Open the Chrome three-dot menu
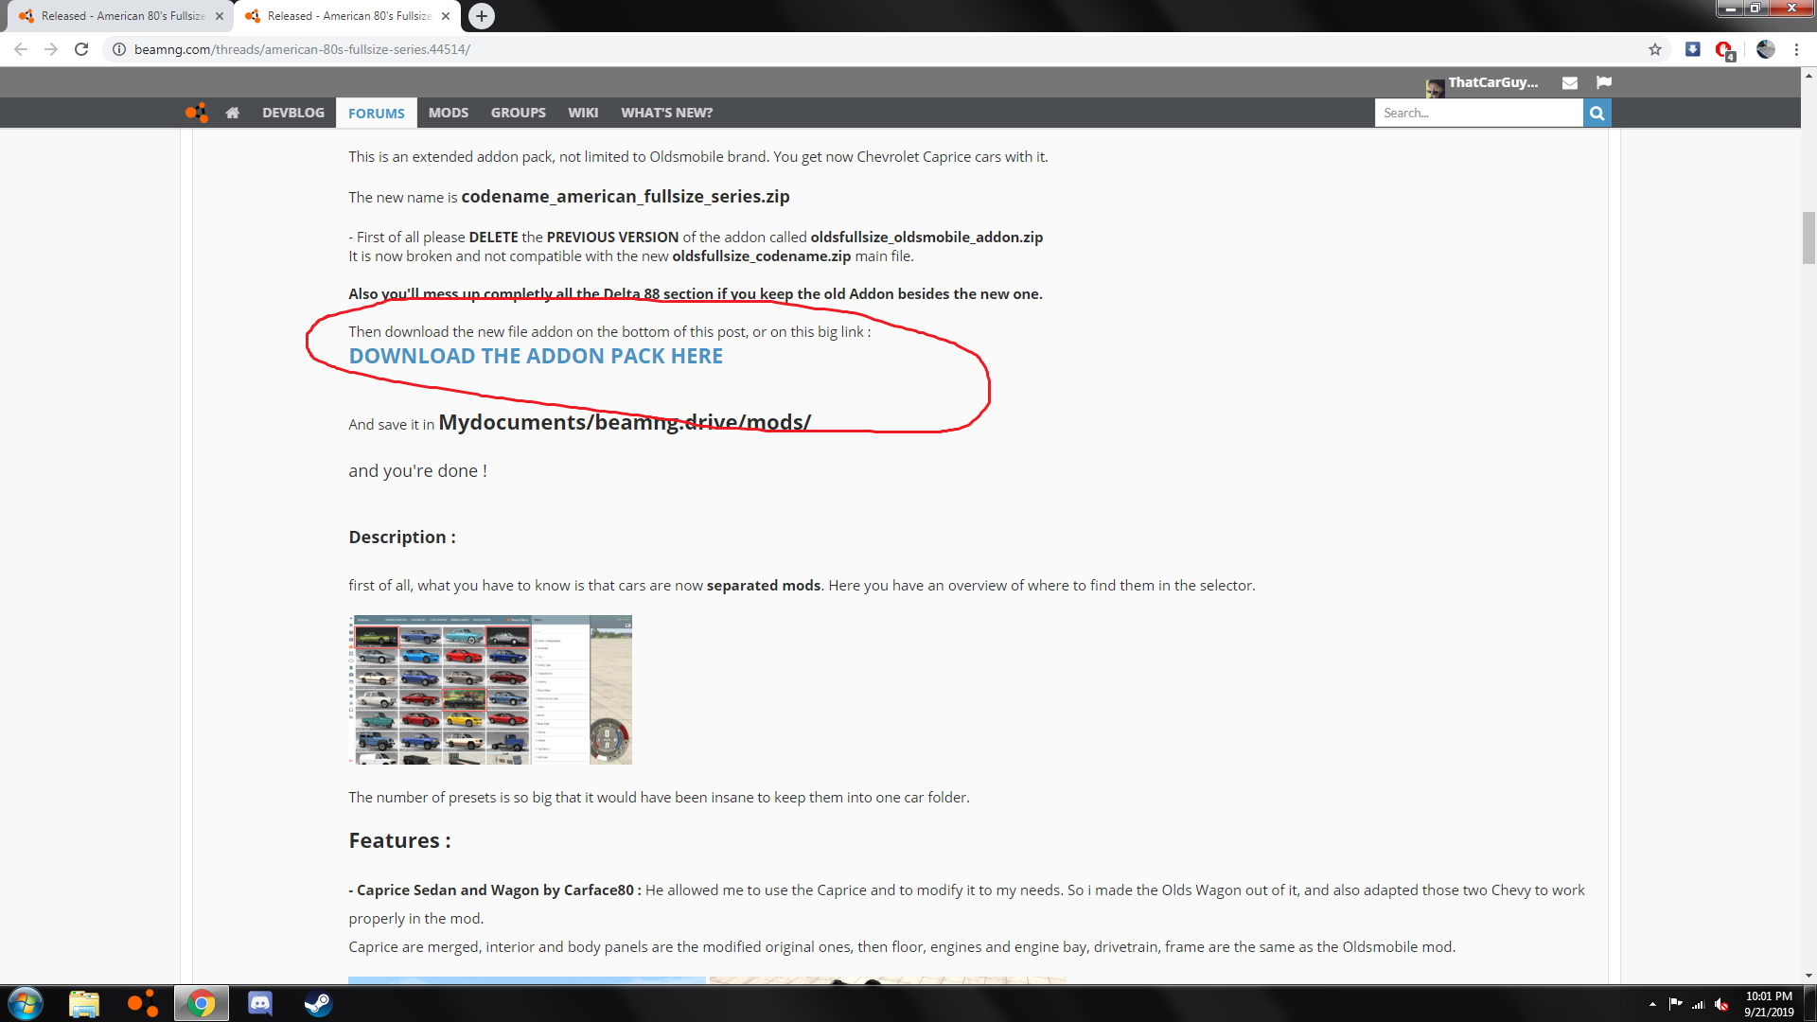This screenshot has height=1022, width=1817. [1796, 49]
